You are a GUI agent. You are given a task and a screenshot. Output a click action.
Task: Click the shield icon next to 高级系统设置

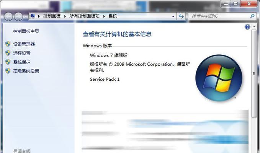pyautogui.click(x=8, y=71)
